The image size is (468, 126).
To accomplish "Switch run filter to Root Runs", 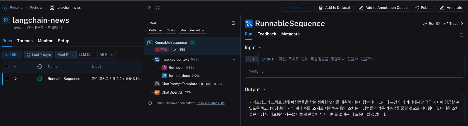I will coord(66,55).
